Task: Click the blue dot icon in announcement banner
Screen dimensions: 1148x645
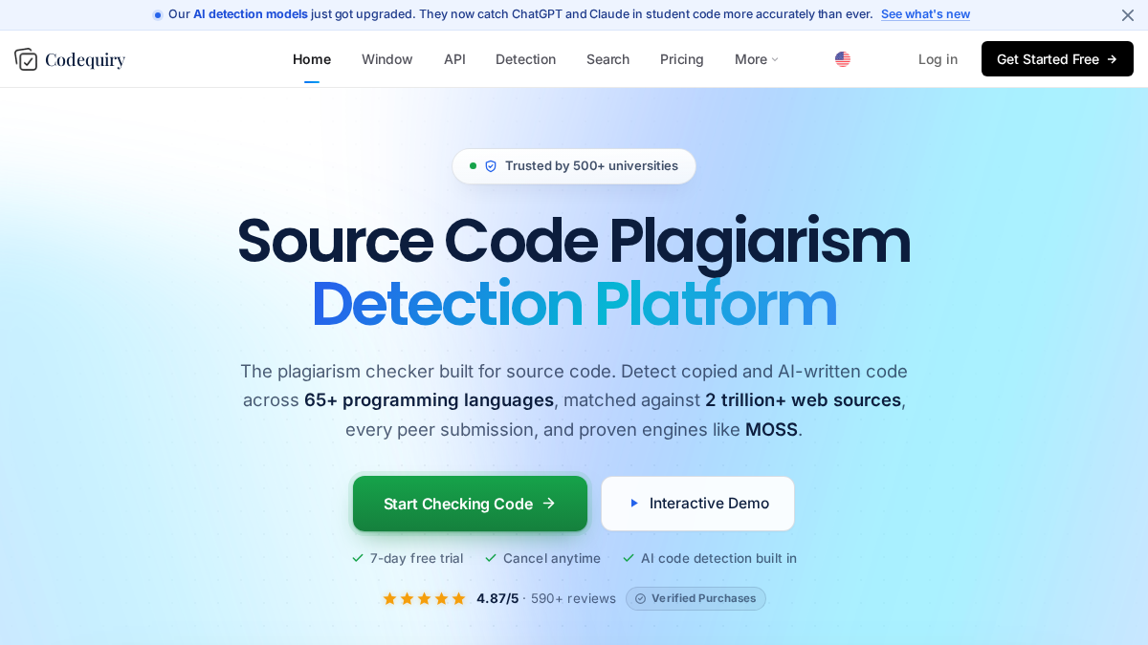Action: [158, 15]
